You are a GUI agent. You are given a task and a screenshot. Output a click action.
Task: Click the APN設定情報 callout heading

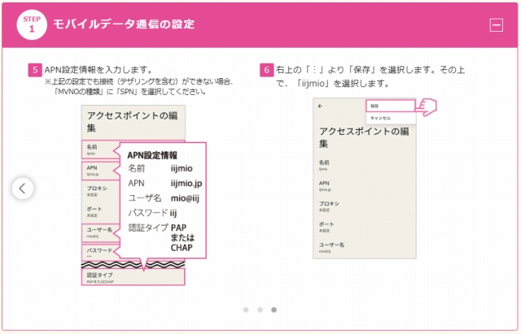click(x=152, y=155)
